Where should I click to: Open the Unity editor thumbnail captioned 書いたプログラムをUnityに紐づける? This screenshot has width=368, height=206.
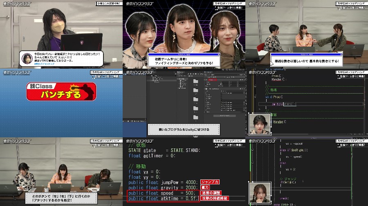(x=184, y=103)
